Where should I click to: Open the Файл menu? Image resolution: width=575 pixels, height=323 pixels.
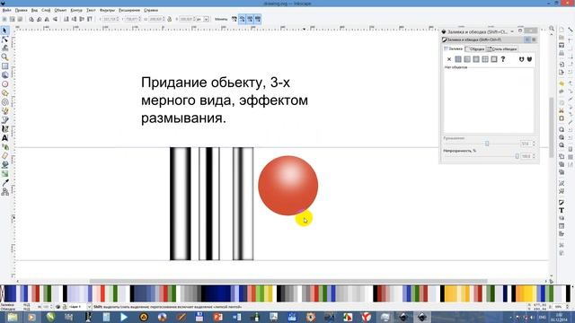(6, 10)
